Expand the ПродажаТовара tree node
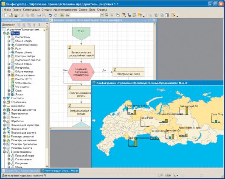 (x=9, y=156)
